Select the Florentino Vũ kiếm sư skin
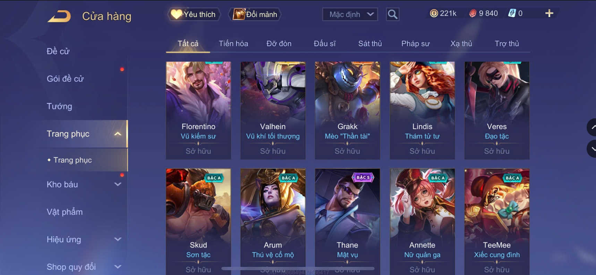Viewport: 596px width, 275px height. (x=198, y=110)
